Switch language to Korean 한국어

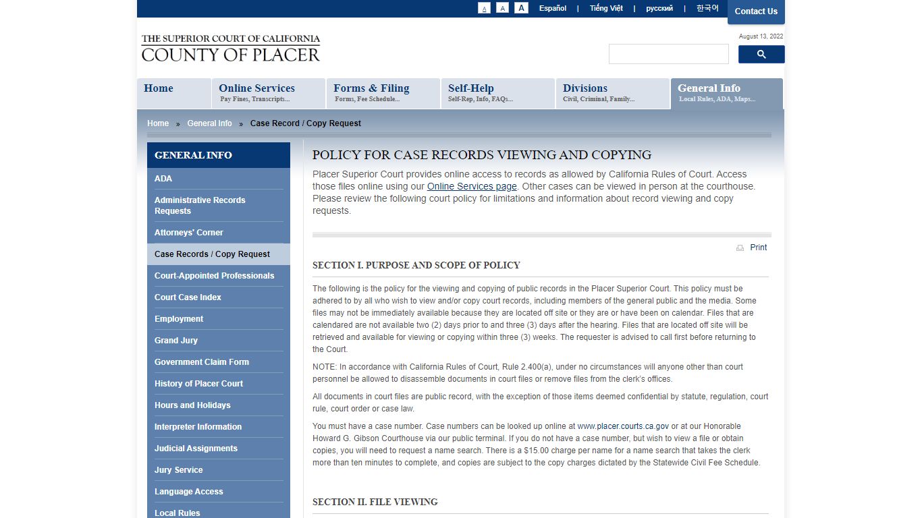coord(707,8)
